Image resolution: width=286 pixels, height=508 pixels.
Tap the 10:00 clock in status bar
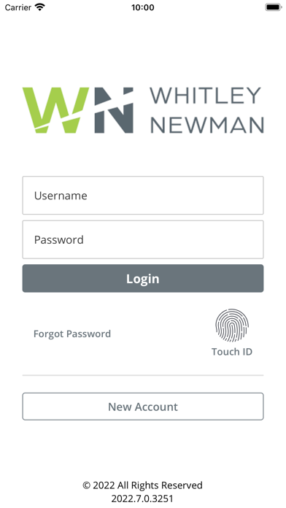point(143,7)
